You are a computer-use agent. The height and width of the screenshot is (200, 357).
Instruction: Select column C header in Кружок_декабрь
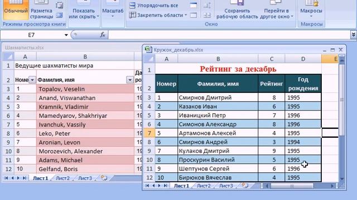coord(272,59)
